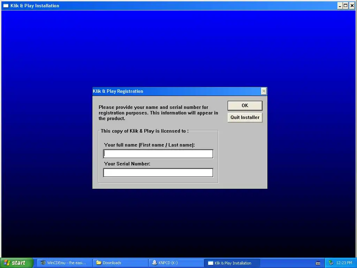Click the Quit Installer button
Screen dimensions: 357x268
[245, 117]
